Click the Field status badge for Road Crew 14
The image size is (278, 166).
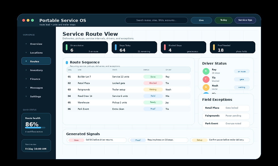click(153, 96)
